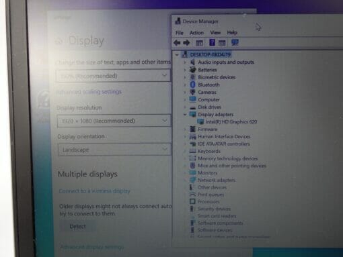Click the Audio inputs and outputs speaker icon
Screen dimensions: 343x257
[x=192, y=62]
